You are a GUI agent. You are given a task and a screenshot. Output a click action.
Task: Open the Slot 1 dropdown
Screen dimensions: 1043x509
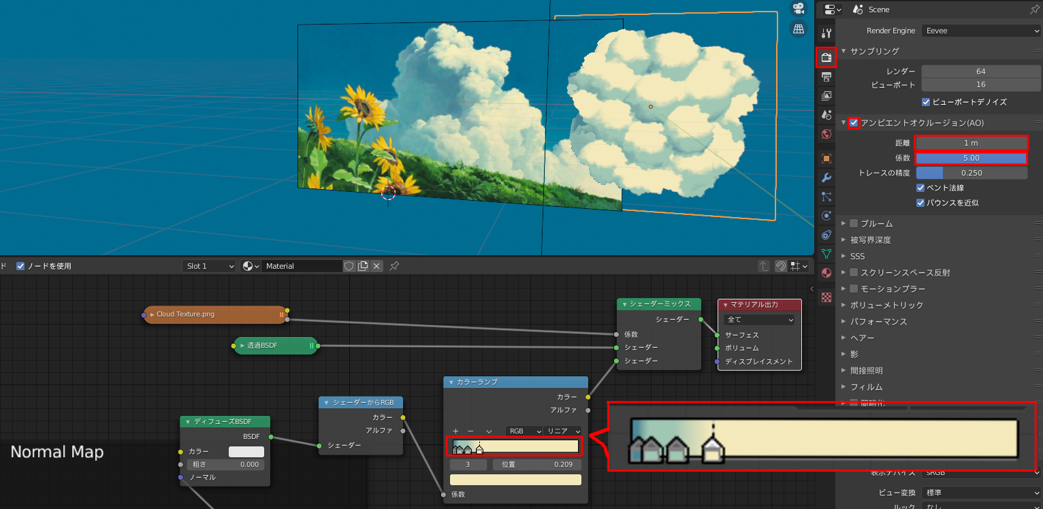[x=209, y=266]
